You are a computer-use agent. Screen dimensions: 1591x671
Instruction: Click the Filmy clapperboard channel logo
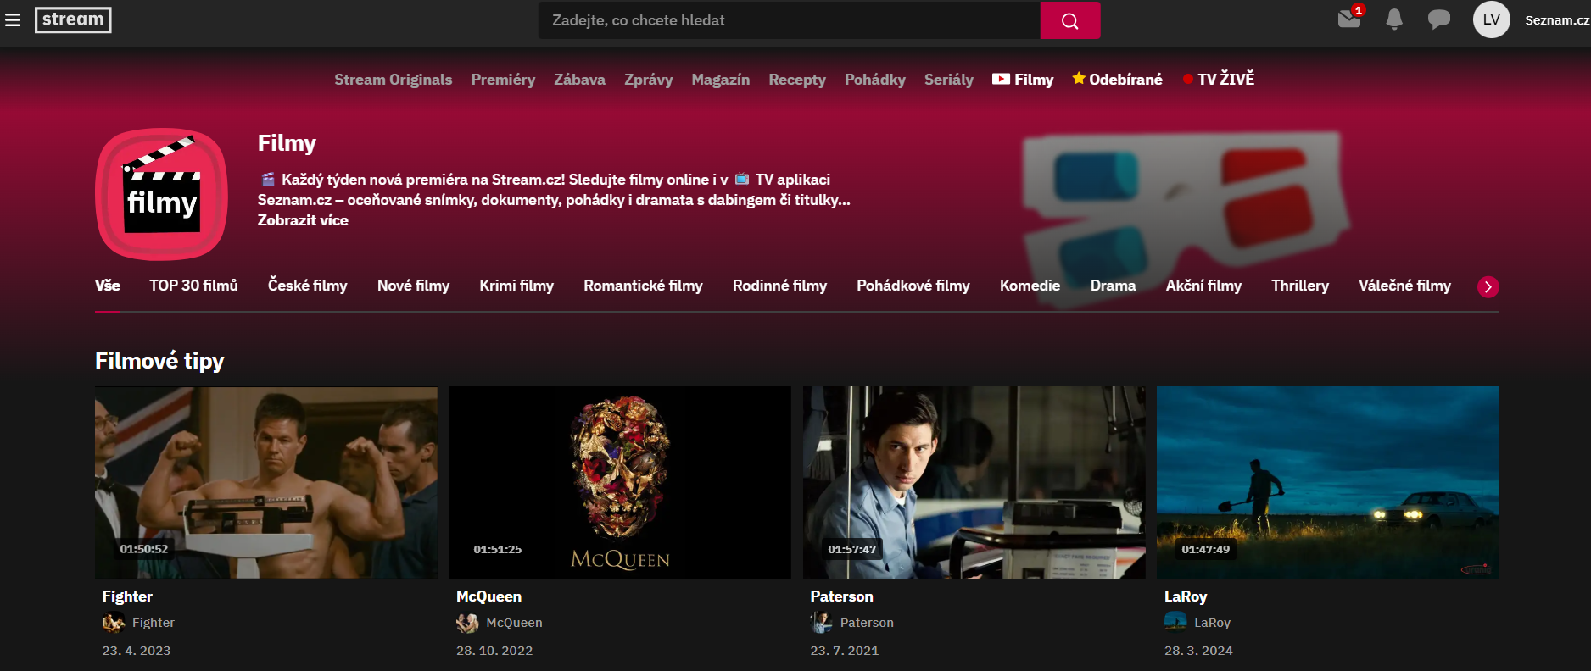[161, 194]
